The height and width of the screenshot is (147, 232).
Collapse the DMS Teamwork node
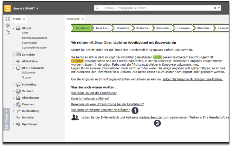click(x=14, y=68)
